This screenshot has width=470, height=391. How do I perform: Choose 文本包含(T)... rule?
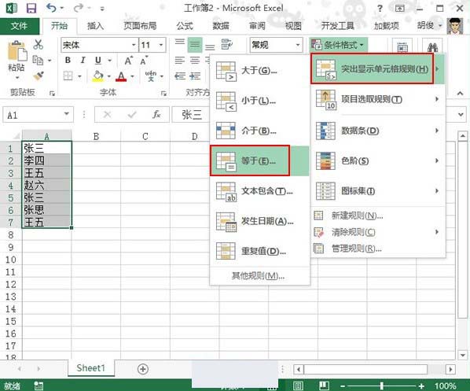click(x=259, y=191)
